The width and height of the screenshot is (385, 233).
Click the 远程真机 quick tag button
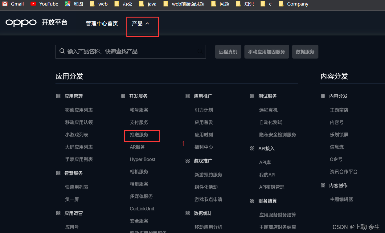pos(228,51)
